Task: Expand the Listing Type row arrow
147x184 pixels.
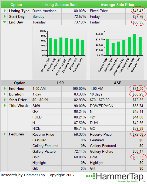Action: (x=5, y=11)
